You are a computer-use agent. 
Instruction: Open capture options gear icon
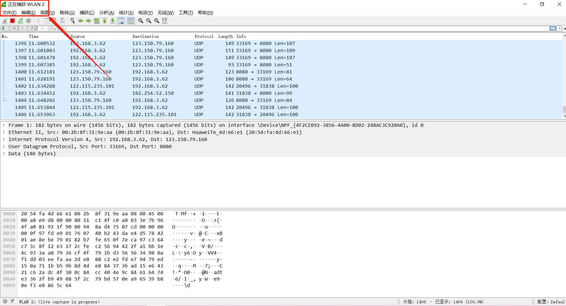click(28, 21)
